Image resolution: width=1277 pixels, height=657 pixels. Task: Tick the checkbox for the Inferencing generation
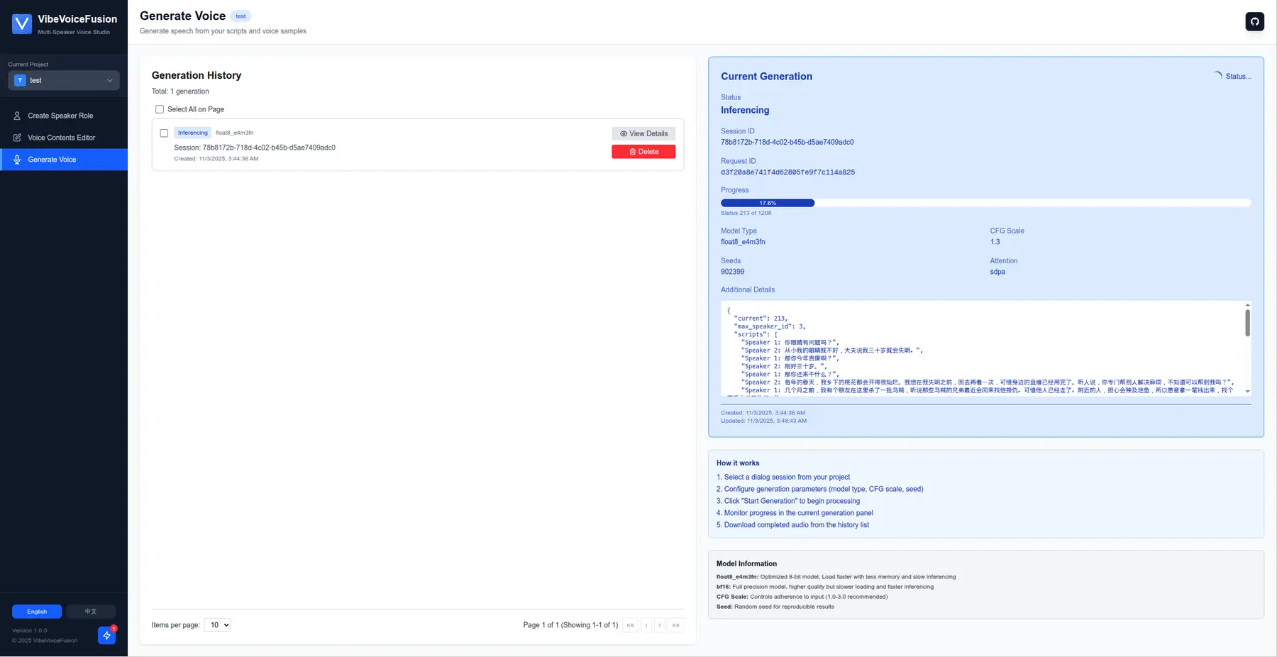tap(164, 133)
